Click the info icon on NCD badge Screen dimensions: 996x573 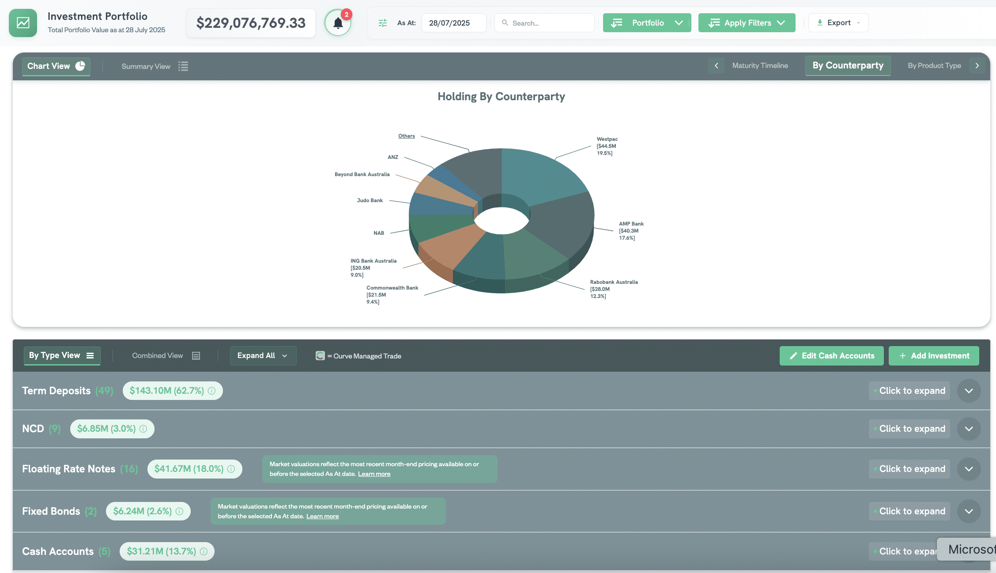pyautogui.click(x=143, y=429)
